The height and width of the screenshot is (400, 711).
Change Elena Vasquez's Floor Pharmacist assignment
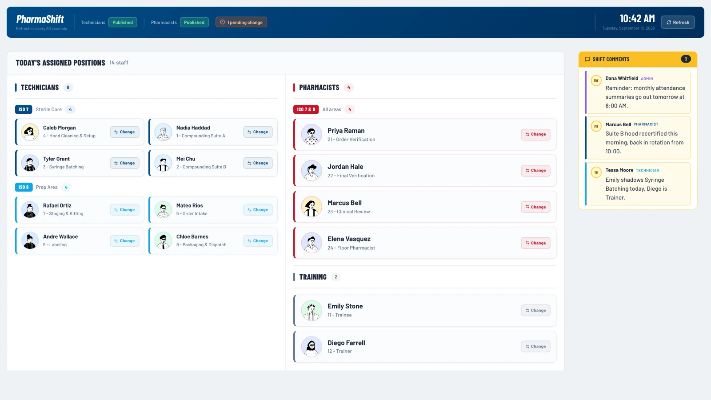[x=535, y=243]
